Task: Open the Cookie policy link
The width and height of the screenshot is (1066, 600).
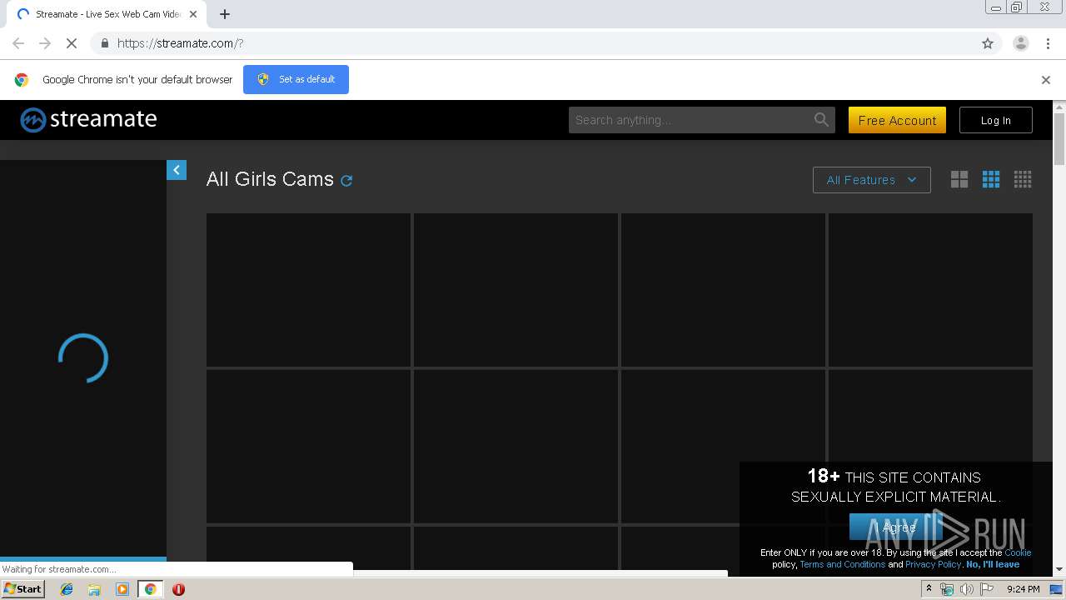Action: click(1018, 552)
